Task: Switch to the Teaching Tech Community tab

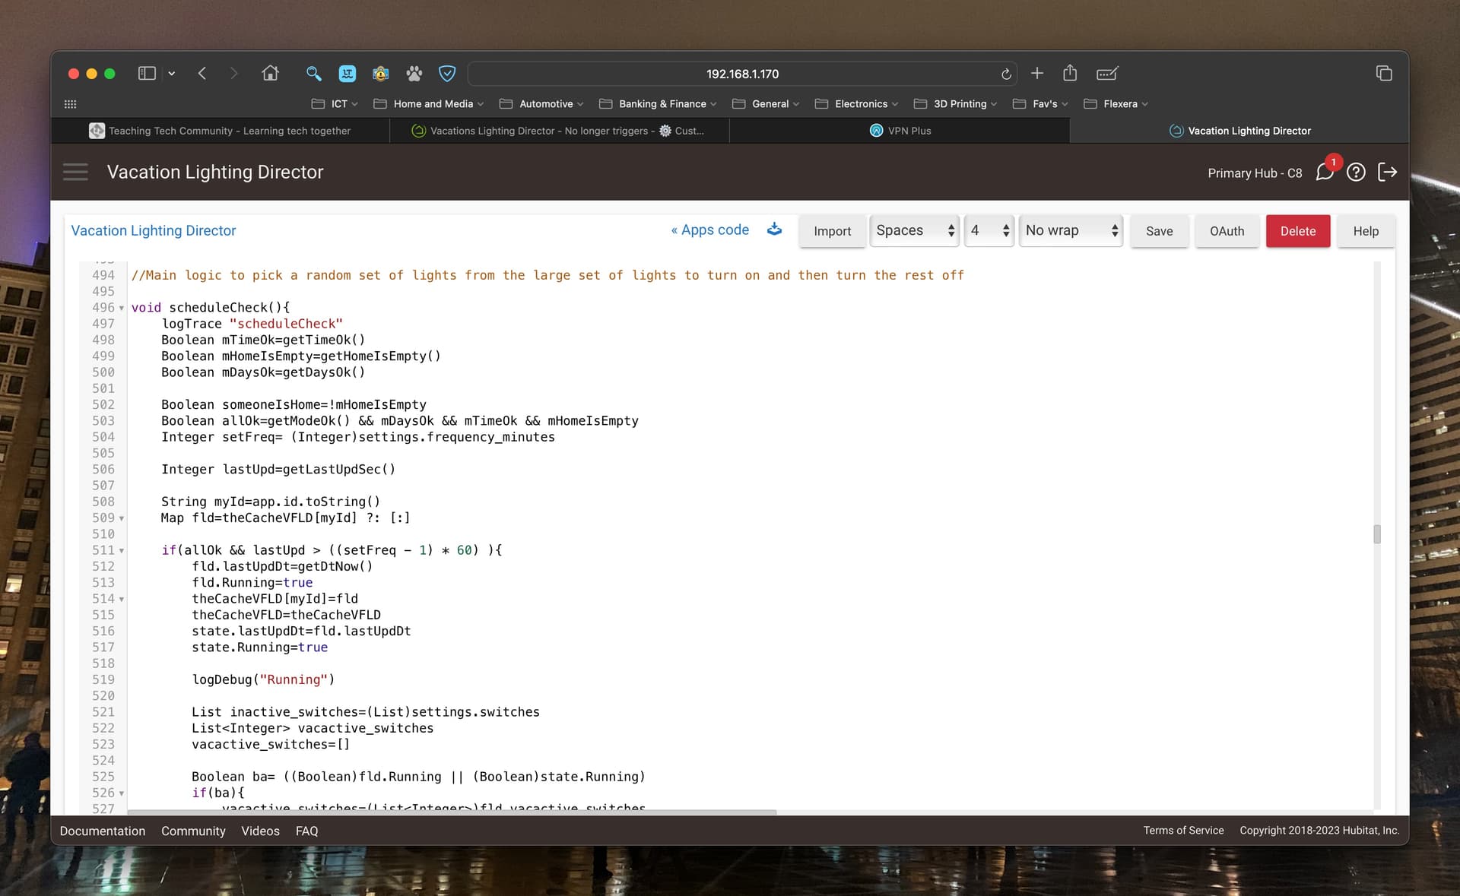Action: (x=220, y=131)
